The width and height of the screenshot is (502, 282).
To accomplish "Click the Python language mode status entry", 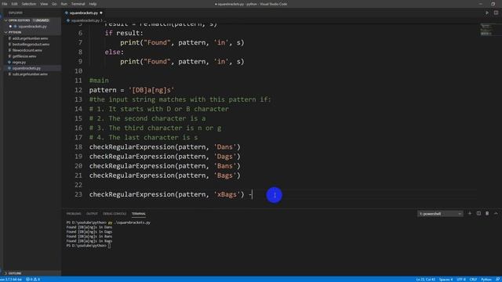I will tap(486, 280).
